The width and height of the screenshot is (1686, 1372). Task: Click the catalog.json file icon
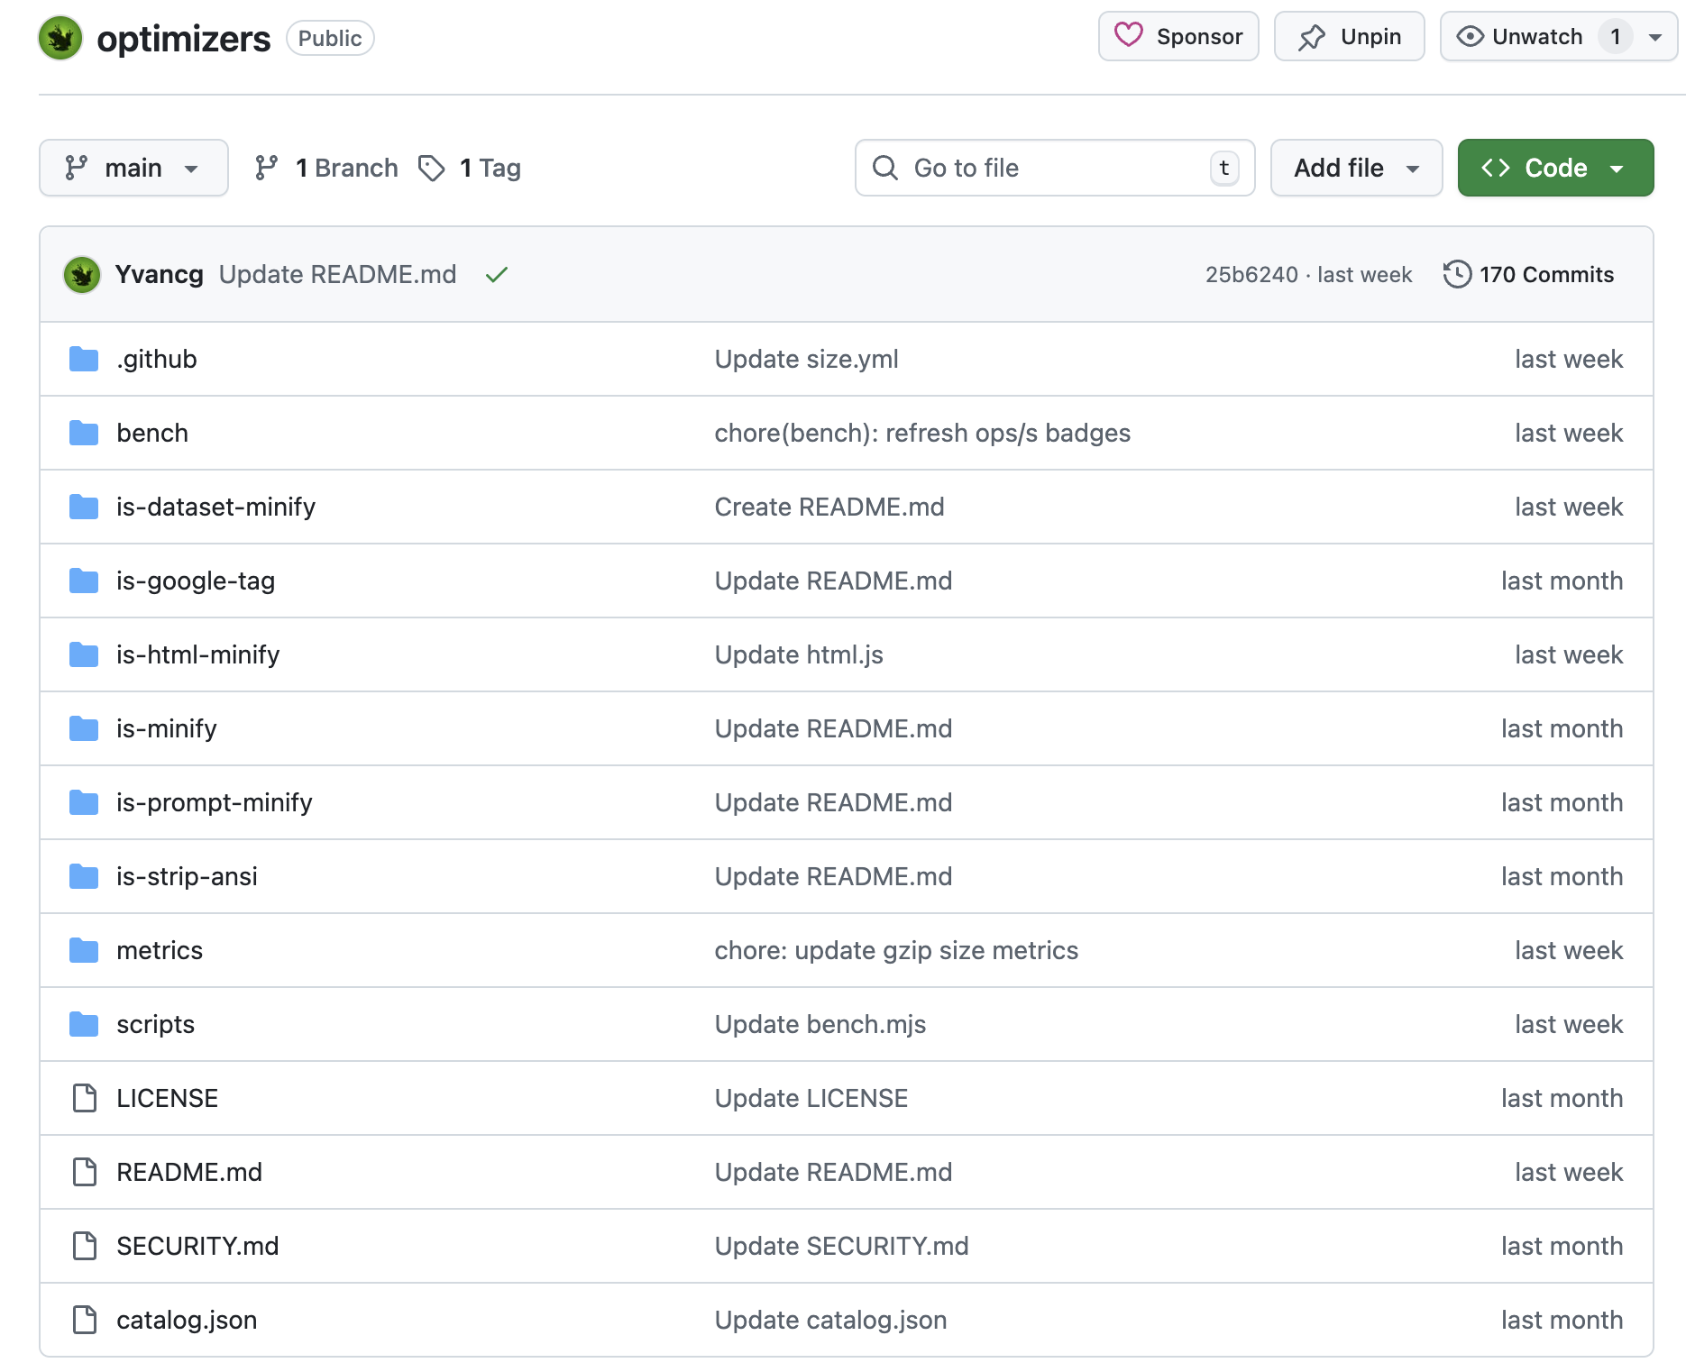[x=84, y=1320]
